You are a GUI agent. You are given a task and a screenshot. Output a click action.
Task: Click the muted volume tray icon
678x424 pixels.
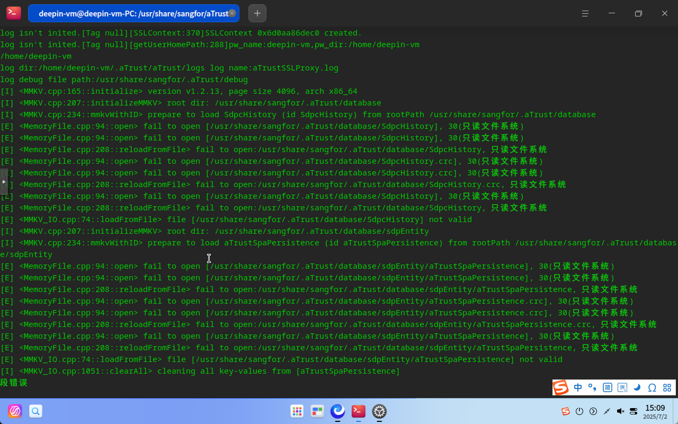pyautogui.click(x=620, y=411)
